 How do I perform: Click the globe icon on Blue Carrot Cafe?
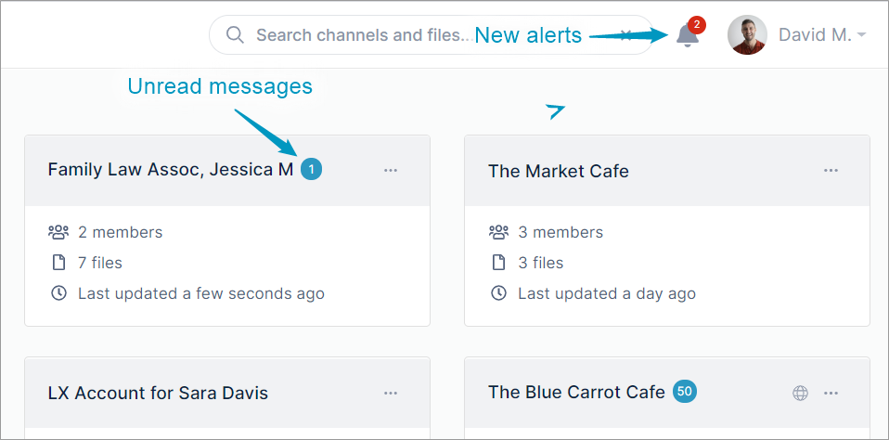tap(800, 393)
